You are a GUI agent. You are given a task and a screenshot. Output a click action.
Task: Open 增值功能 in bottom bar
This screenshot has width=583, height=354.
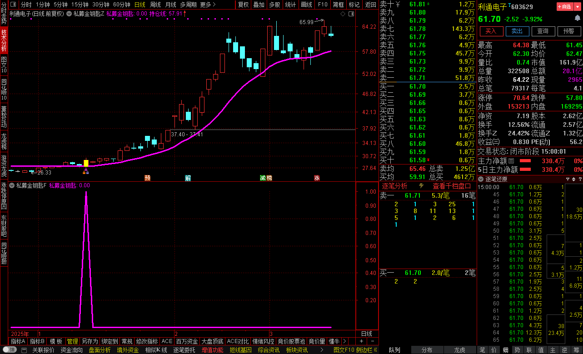click(213, 350)
